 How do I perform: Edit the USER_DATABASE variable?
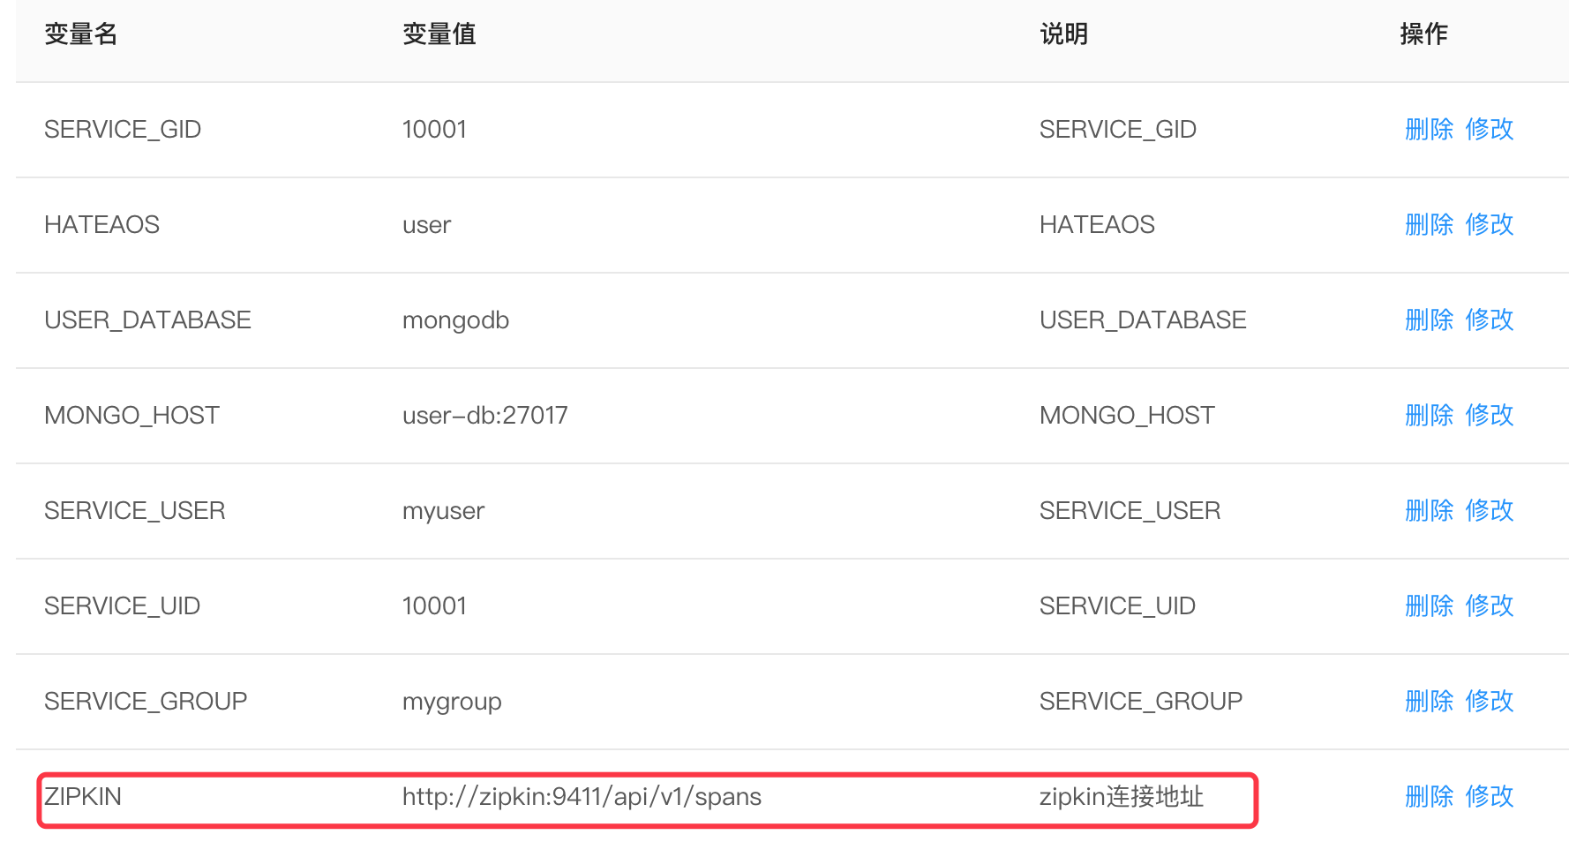(1490, 320)
